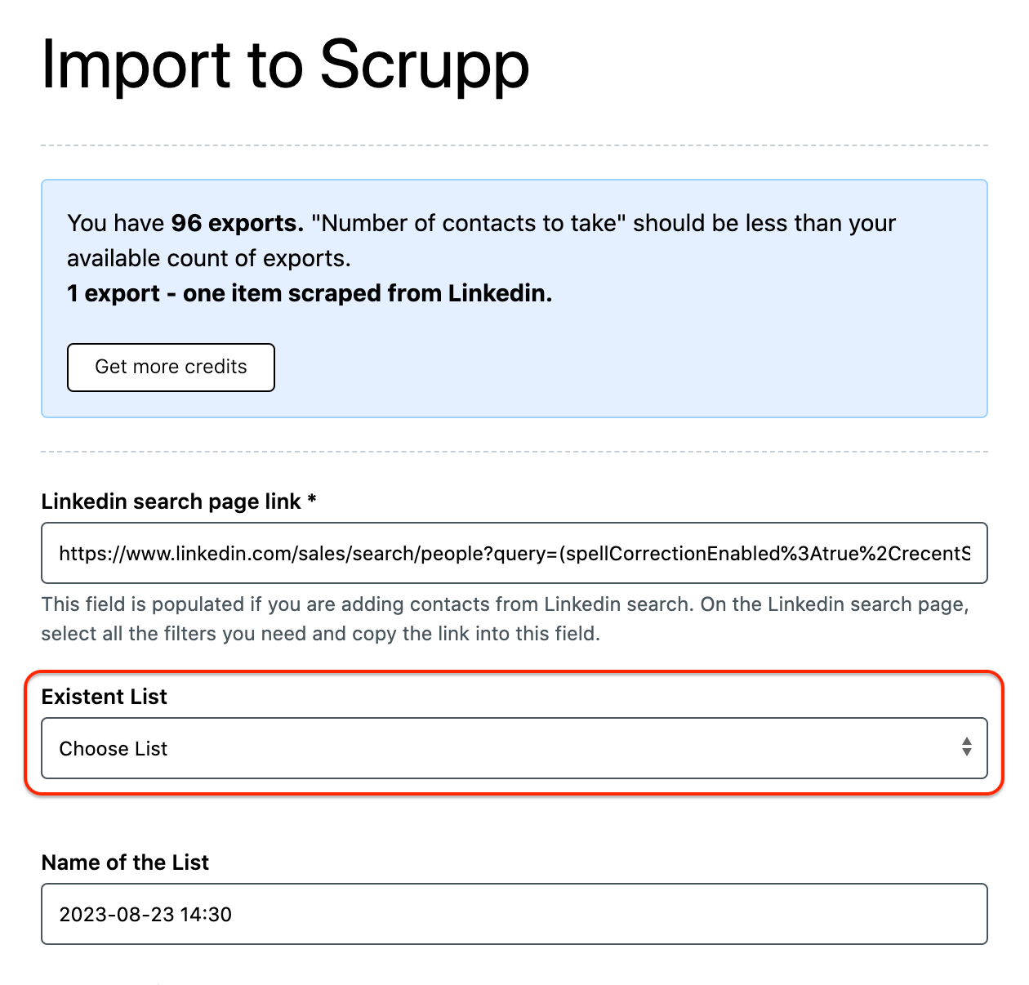Click the bold 96 exports text
1029x985 pixels.
click(x=237, y=223)
